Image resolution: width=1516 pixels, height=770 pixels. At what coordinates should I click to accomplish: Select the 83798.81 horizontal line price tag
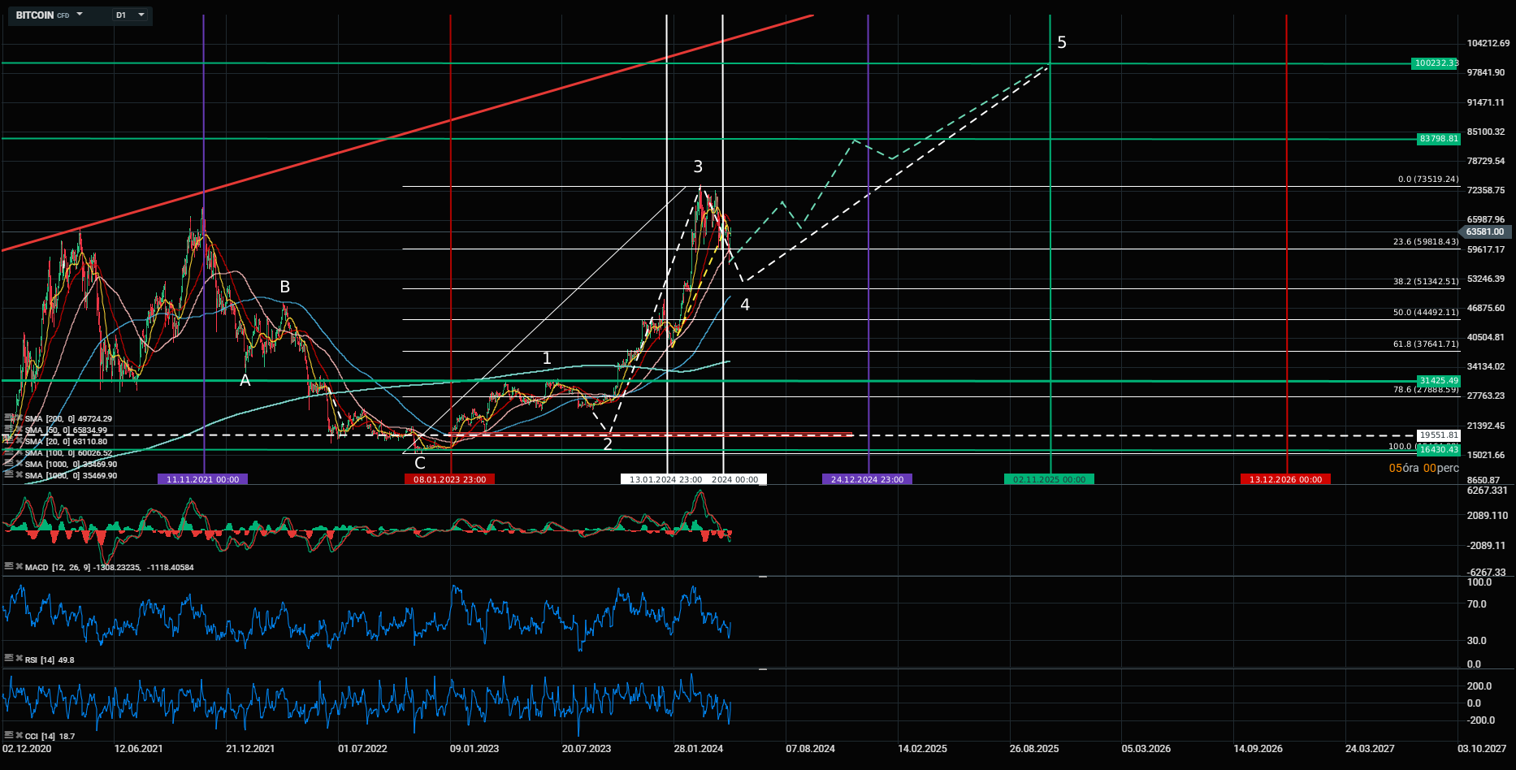tap(1438, 139)
